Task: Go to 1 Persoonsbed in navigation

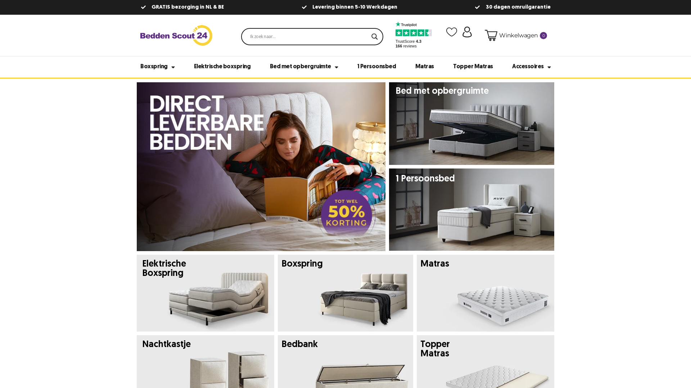Action: 377,66
